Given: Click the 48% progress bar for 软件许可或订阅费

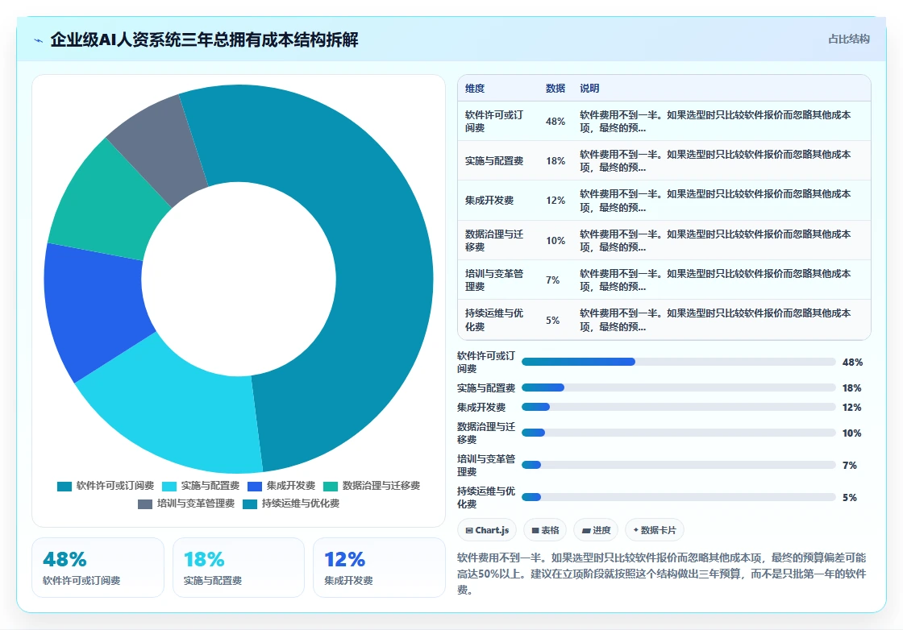Looking at the screenshot, I should click(678, 362).
